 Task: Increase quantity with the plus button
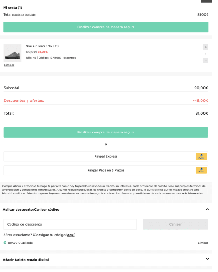[206, 47]
